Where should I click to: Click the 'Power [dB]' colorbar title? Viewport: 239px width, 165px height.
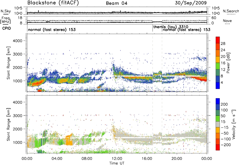tap(228, 63)
